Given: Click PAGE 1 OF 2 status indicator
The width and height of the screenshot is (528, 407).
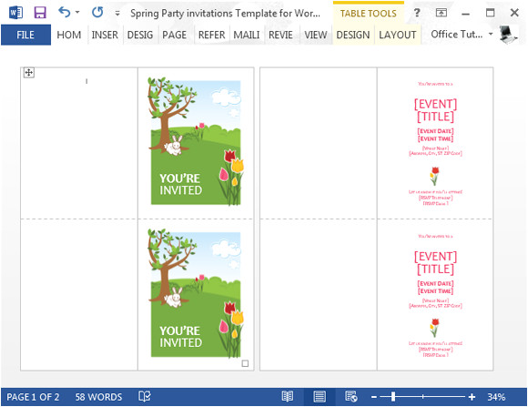Looking at the screenshot, I should (x=33, y=397).
